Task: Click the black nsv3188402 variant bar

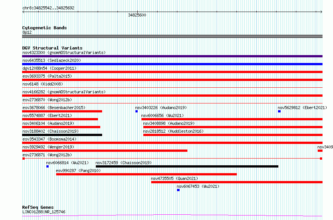Action: [x=62, y=135]
